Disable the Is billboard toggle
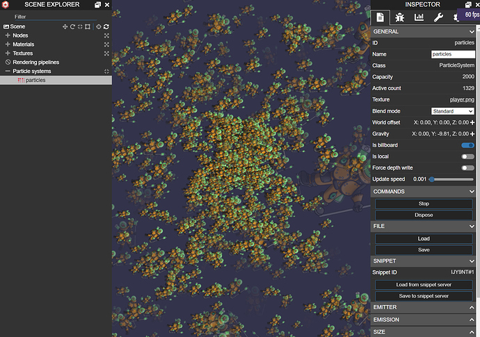The height and width of the screenshot is (337, 480). (467, 145)
